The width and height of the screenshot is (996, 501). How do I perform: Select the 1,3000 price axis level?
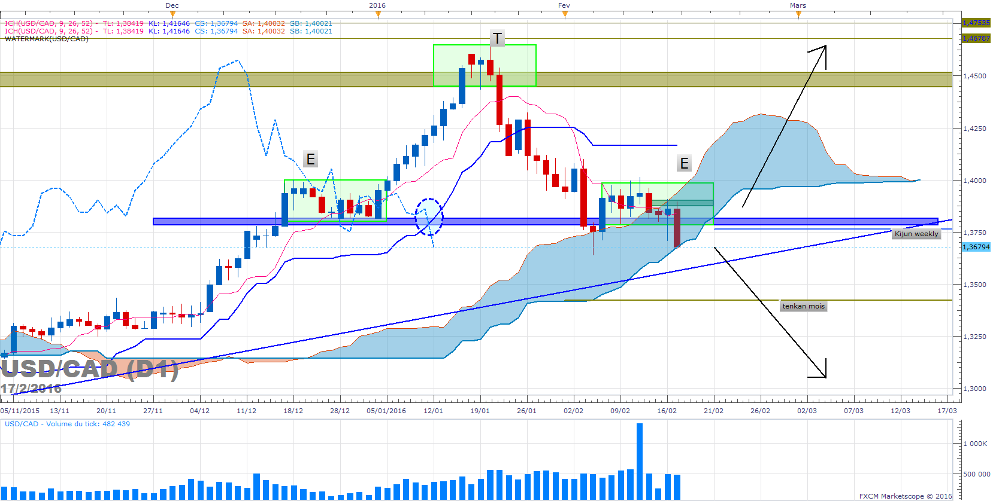[975, 389]
